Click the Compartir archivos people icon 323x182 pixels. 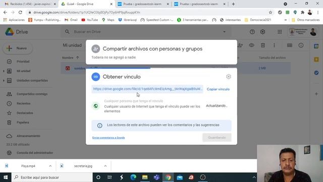[95, 49]
